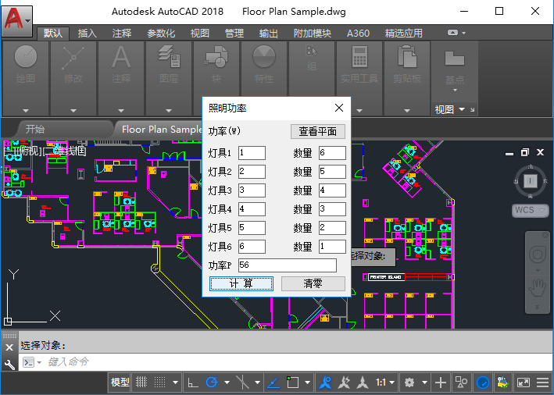Click the command line input box
Screen dimensions: 554x395
coord(286,362)
